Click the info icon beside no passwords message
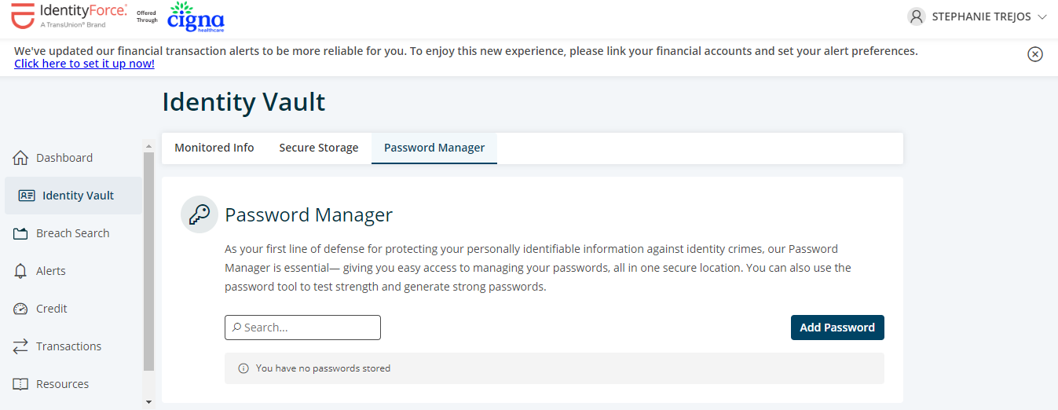The width and height of the screenshot is (1058, 410). 243,368
